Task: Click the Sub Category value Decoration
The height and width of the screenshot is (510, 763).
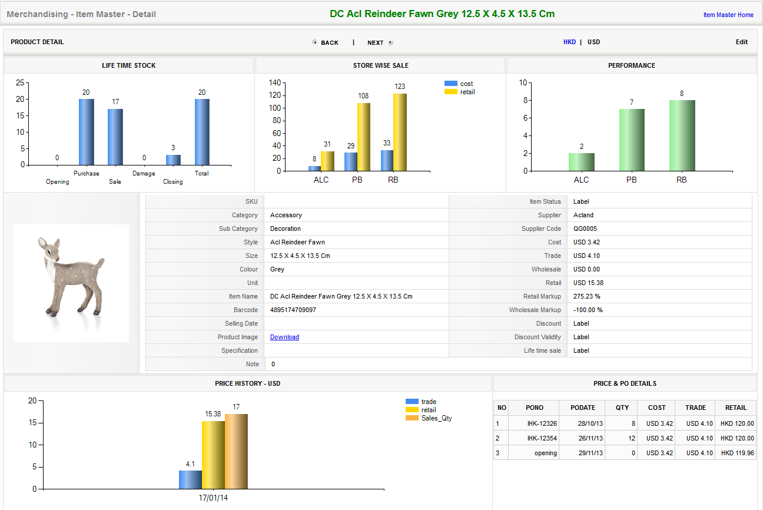Action: point(286,228)
